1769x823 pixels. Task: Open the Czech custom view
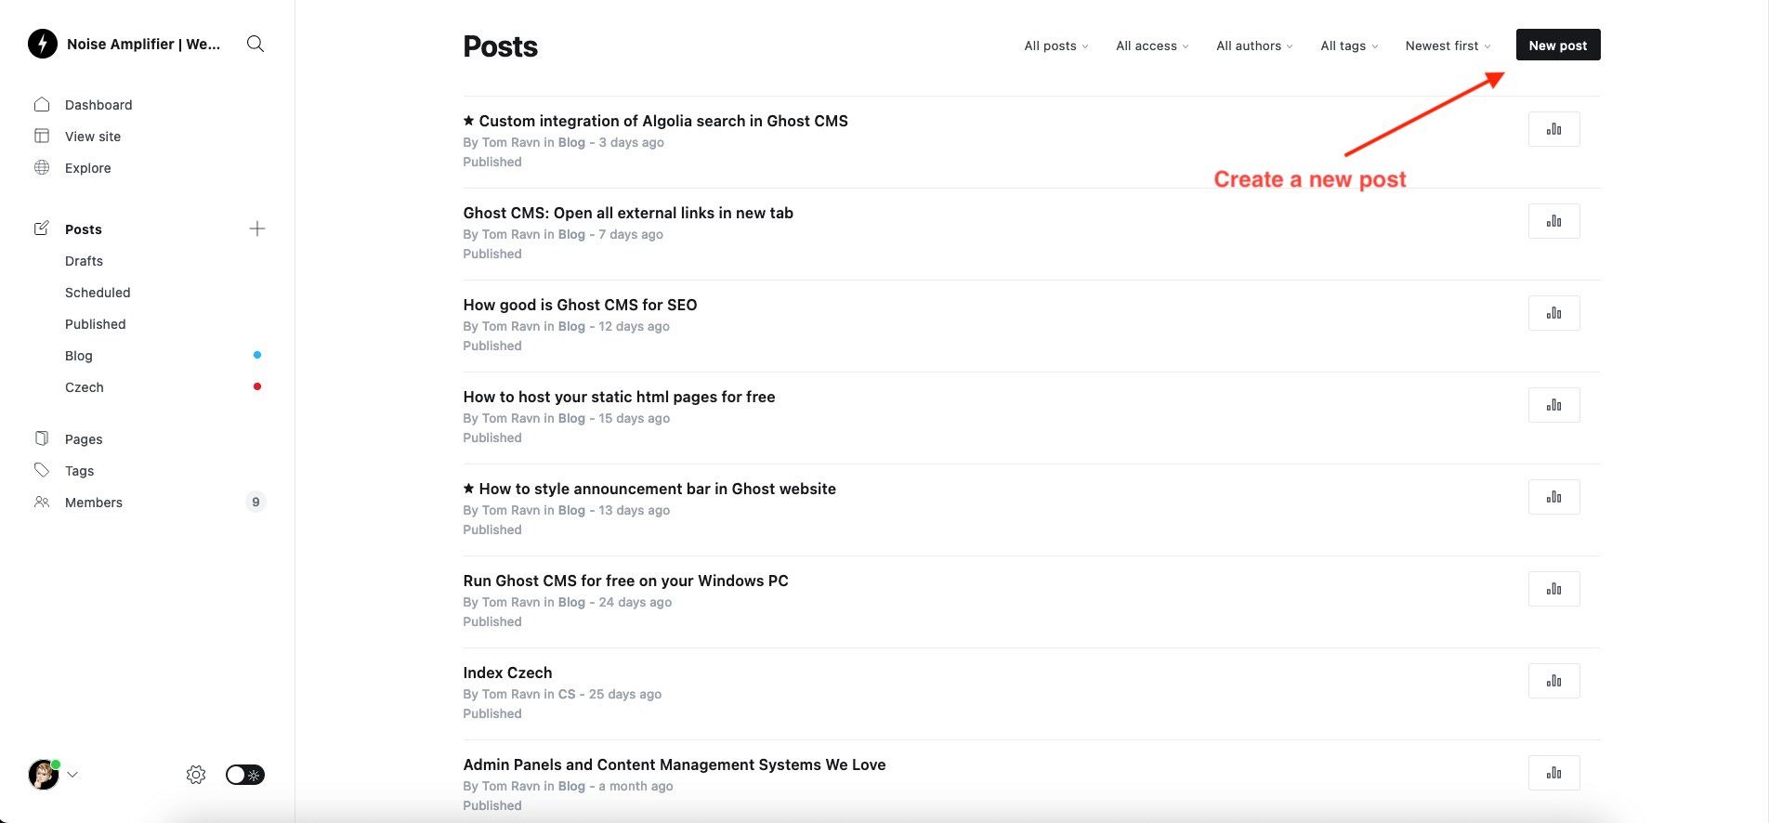[85, 387]
